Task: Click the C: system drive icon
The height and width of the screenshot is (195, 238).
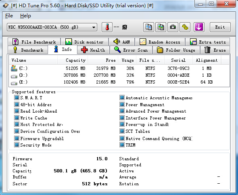Action: coord(14,68)
